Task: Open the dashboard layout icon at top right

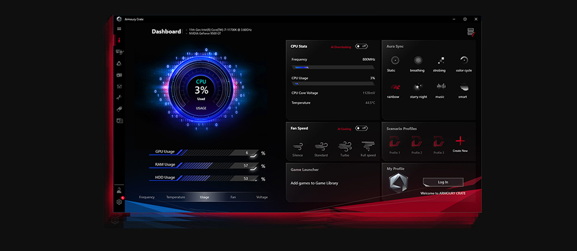Action: point(471,32)
